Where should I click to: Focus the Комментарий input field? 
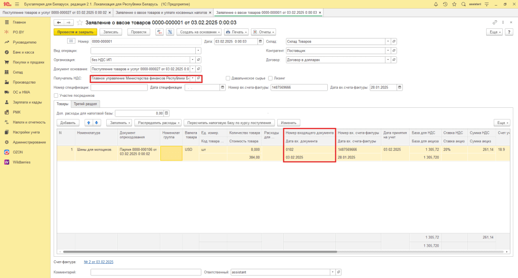pyautogui.click(x=146, y=272)
